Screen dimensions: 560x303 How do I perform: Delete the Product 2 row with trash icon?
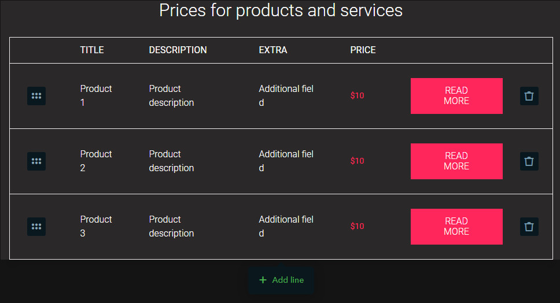click(x=529, y=161)
